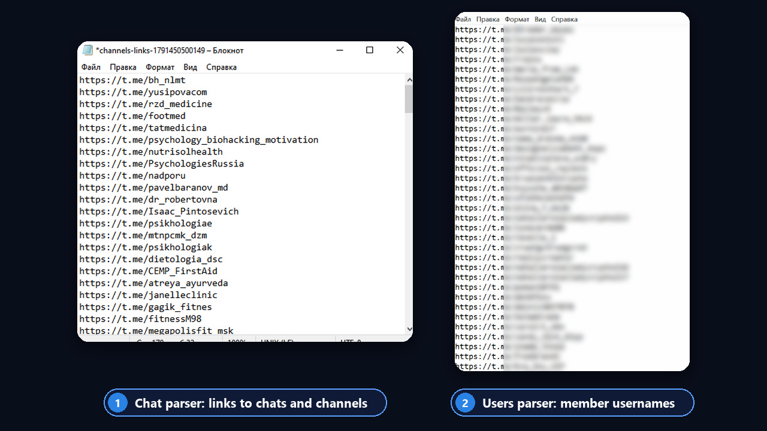Viewport: 767px width, 431px height.
Task: Click the gagik_fitnes link line
Action: coord(146,307)
